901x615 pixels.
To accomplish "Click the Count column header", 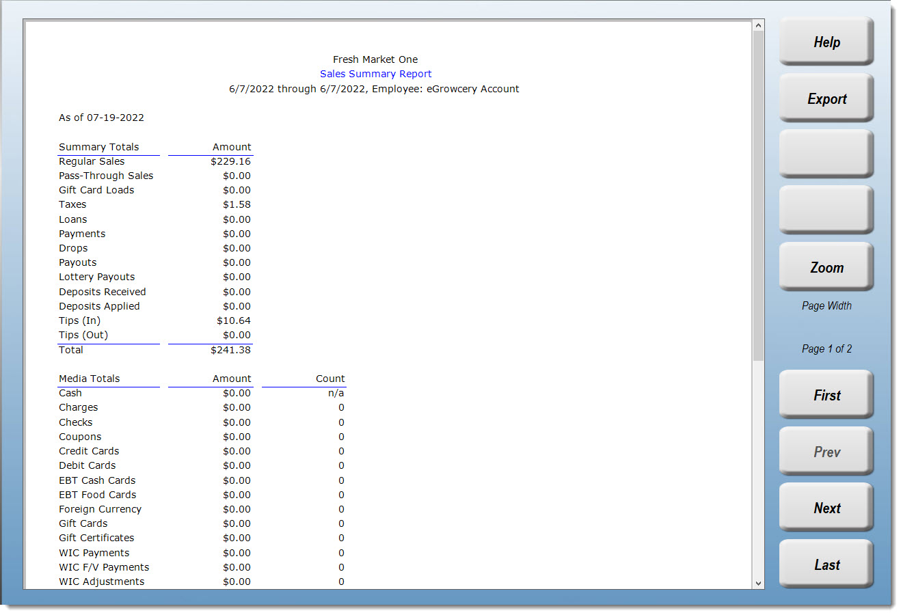I will (330, 379).
